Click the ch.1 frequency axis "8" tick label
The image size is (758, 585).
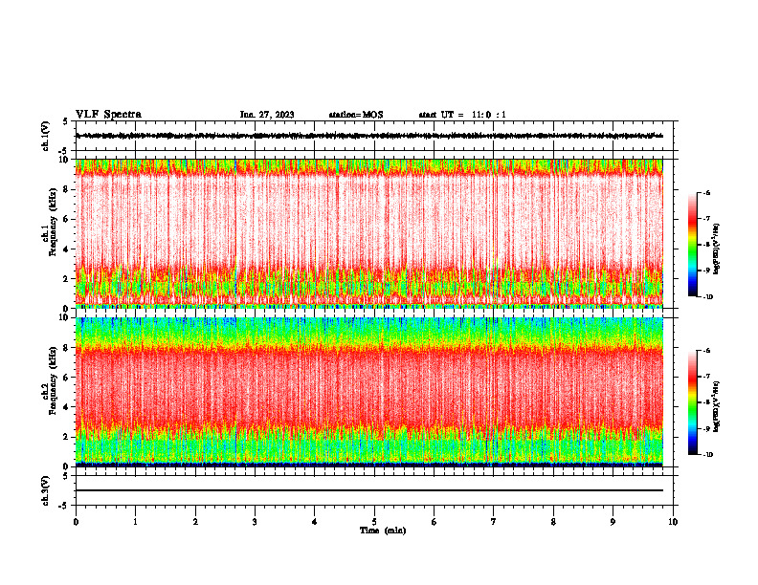[67, 189]
